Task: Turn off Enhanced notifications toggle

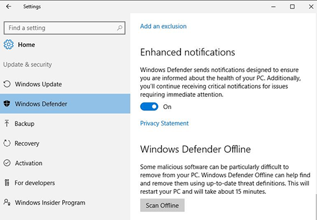Action: (x=149, y=107)
